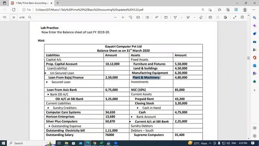
Task: Open browser Settings and more menu
Action: click(254, 10)
